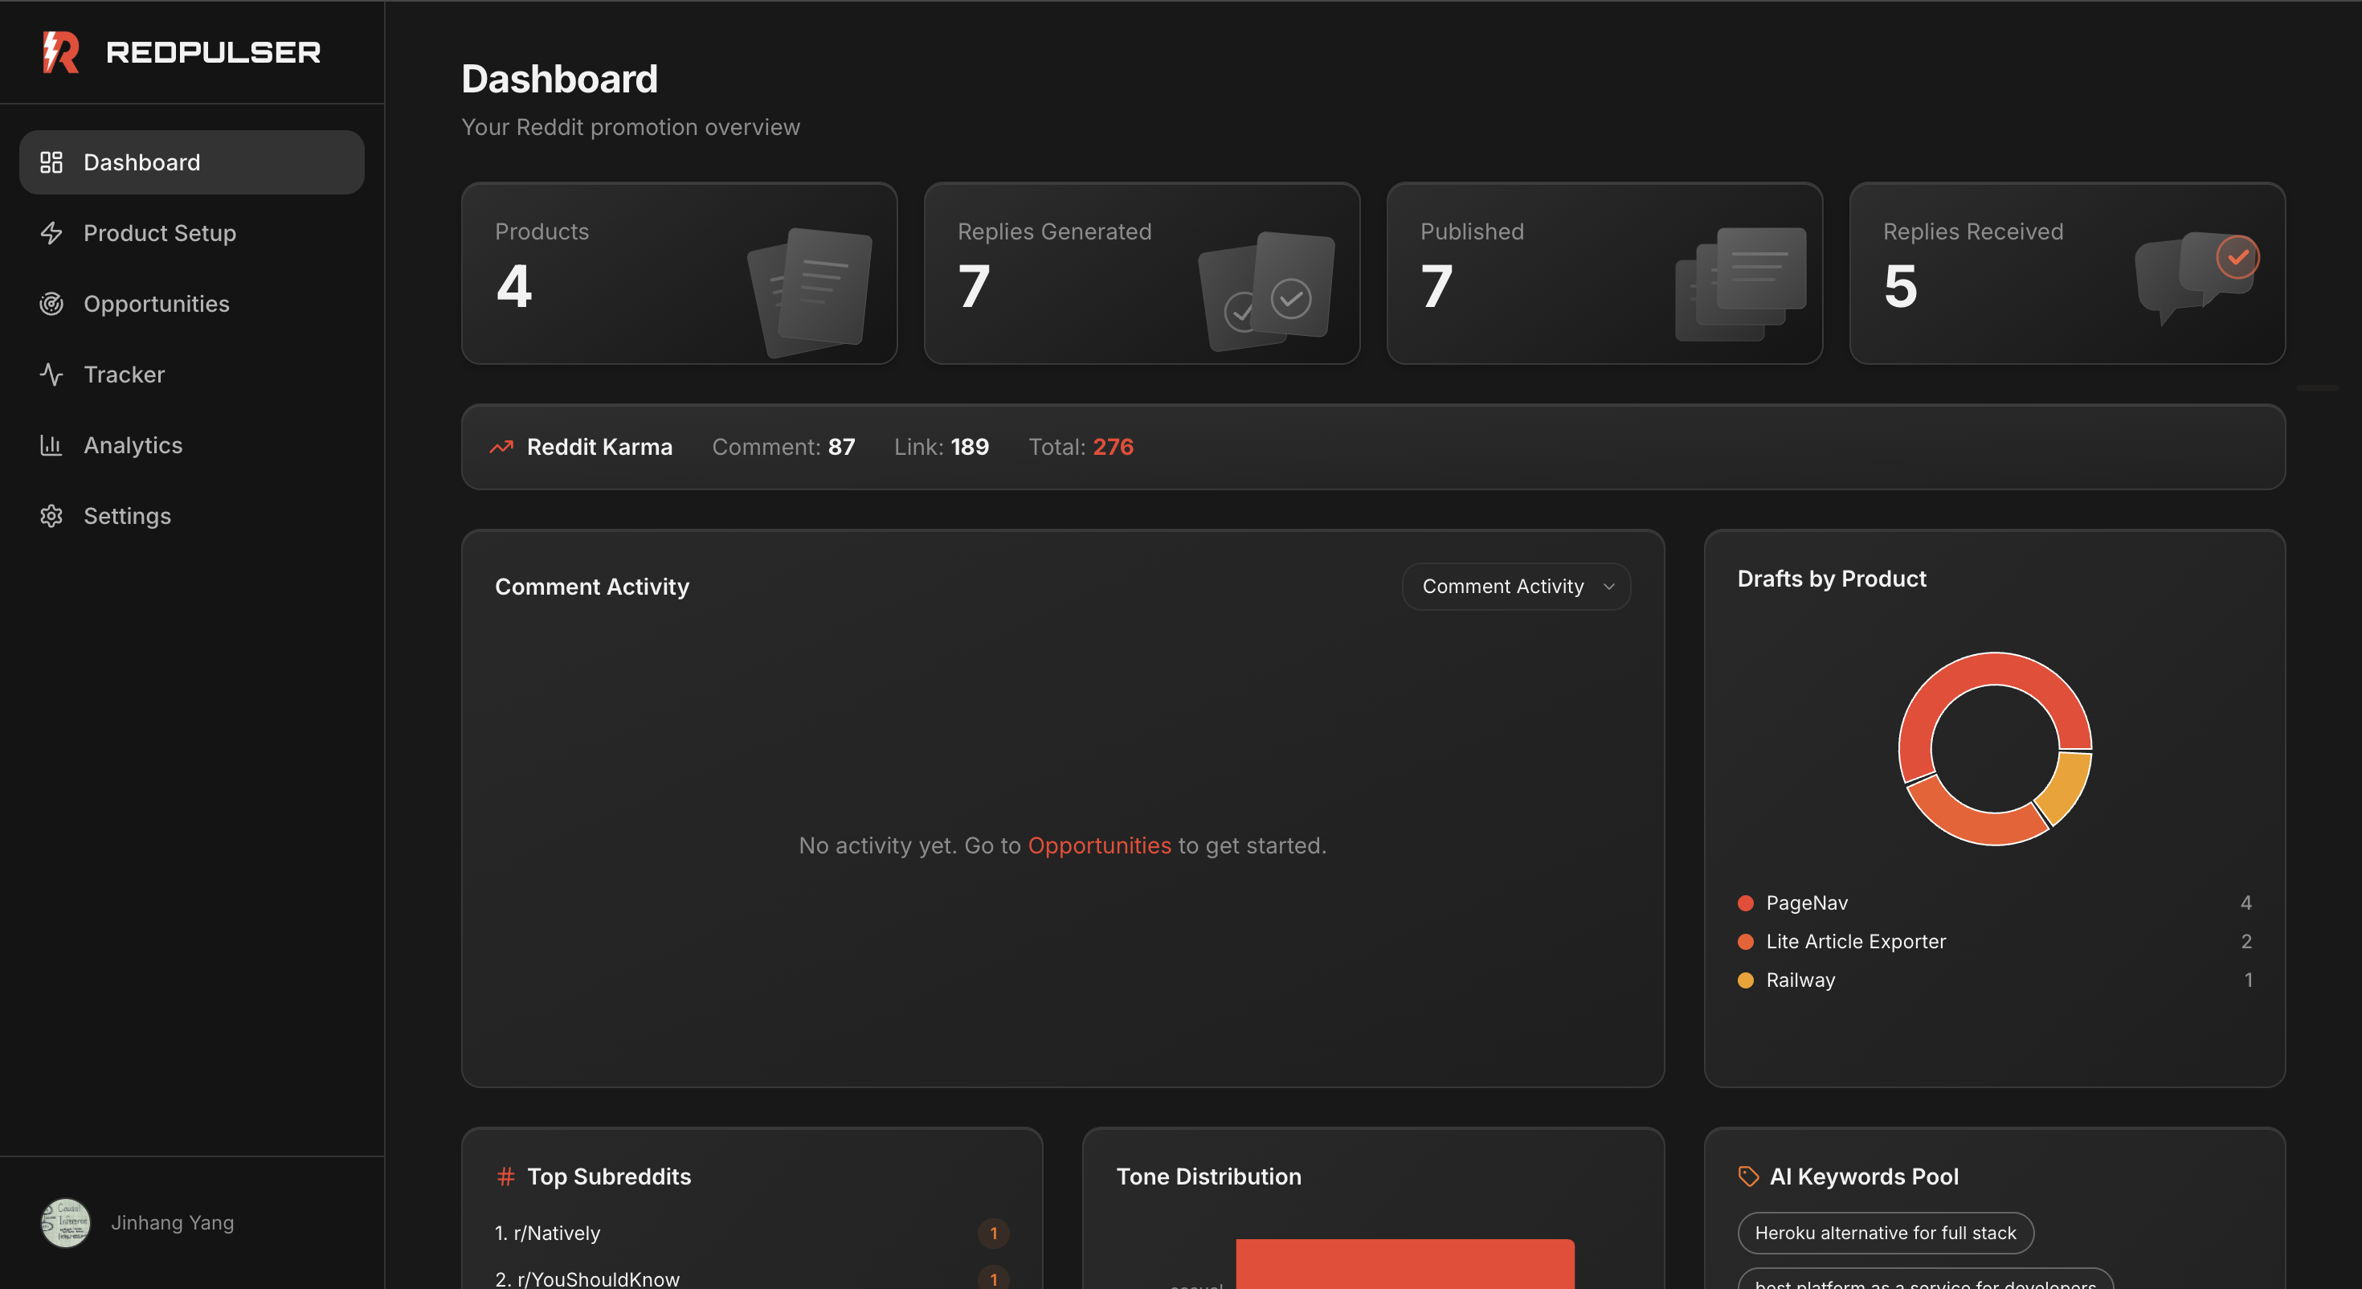2362x1289 pixels.
Task: Open the Analytics menu item
Action: click(x=133, y=445)
